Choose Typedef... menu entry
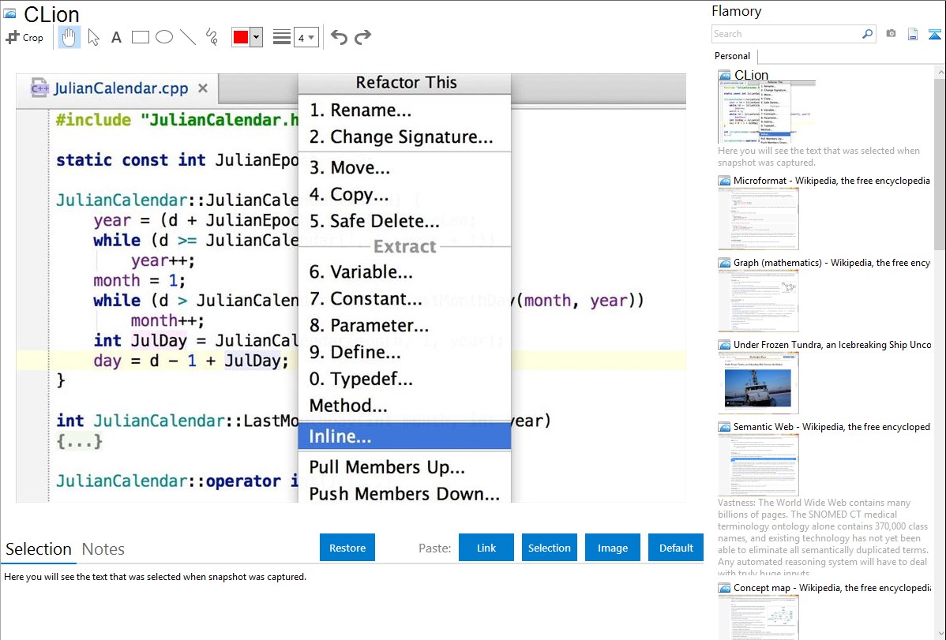Image resolution: width=946 pixels, height=640 pixels. point(404,379)
